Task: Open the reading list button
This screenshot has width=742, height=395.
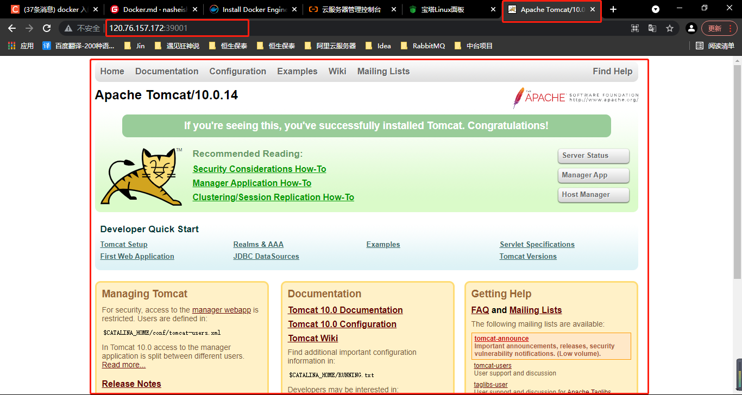Action: pos(715,46)
